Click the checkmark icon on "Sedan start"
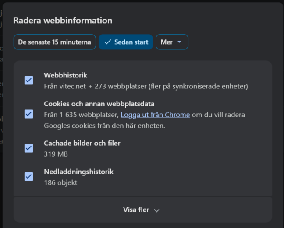 pos(108,42)
